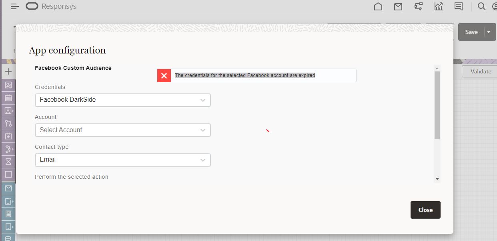The width and height of the screenshot is (497, 241).
Task: Select the email campaign envelope palette icon
Action: pyautogui.click(x=8, y=188)
